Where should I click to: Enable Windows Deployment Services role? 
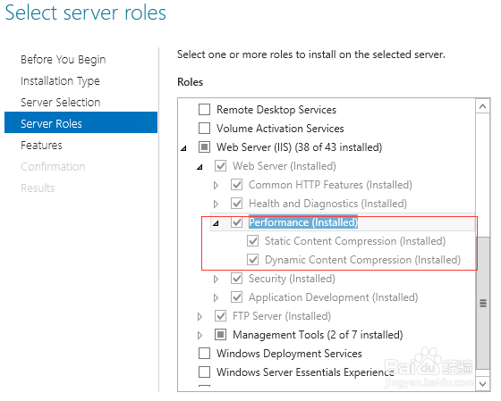204,354
